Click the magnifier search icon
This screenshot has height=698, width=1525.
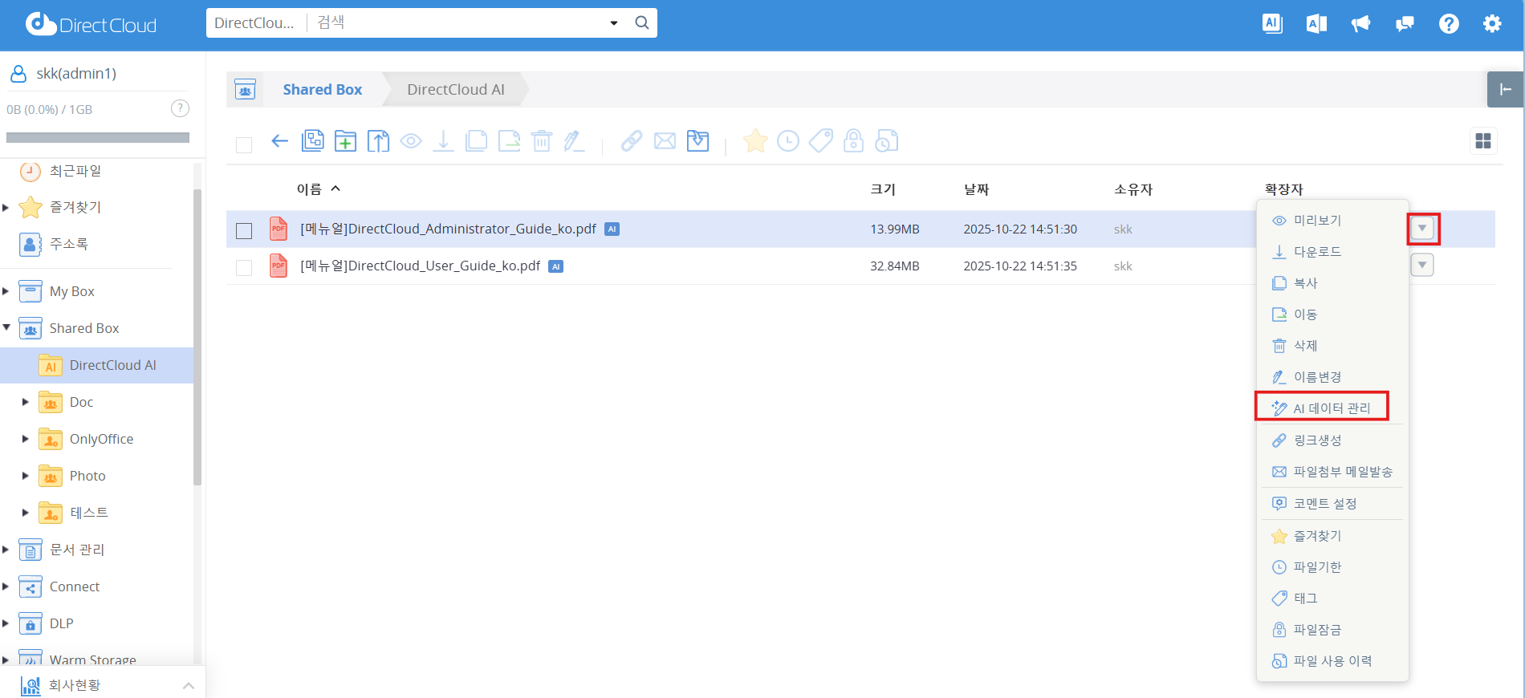(x=642, y=22)
